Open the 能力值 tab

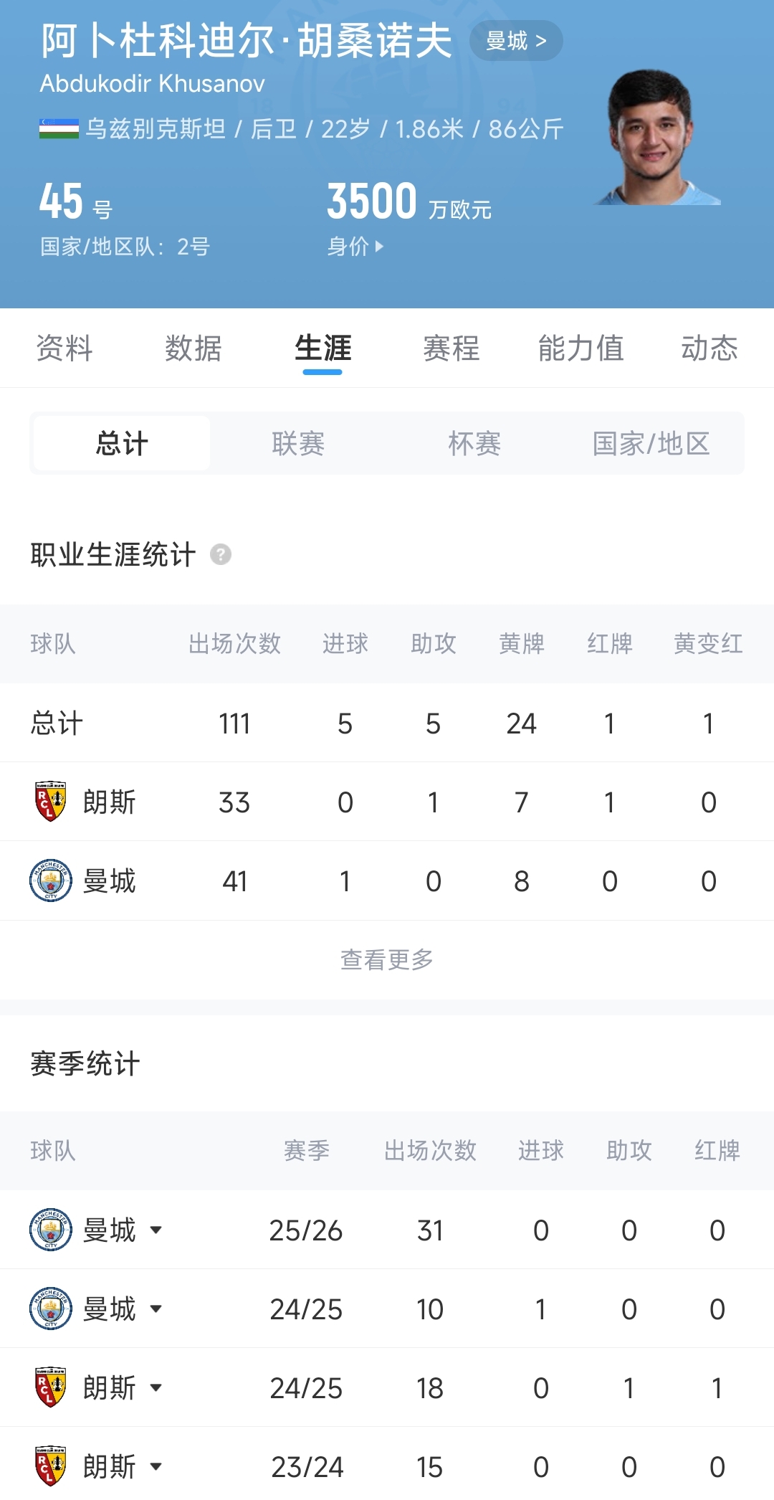click(580, 348)
